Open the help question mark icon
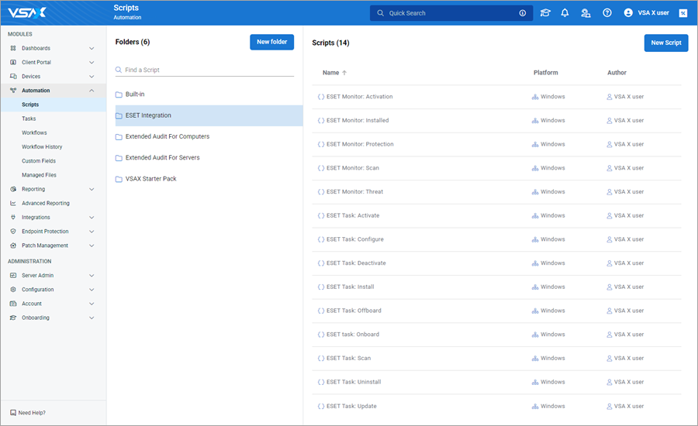This screenshot has height=426, width=698. (x=606, y=13)
